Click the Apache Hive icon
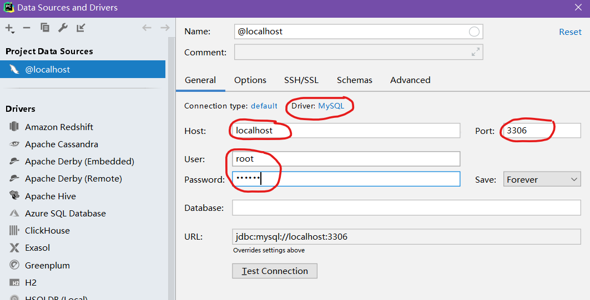This screenshot has width=590, height=300. [14, 195]
